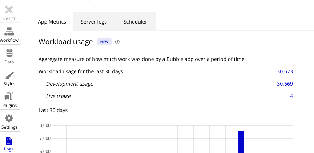Click the NEW badge beside Workload usage
The image size is (314, 153).
coord(104,42)
